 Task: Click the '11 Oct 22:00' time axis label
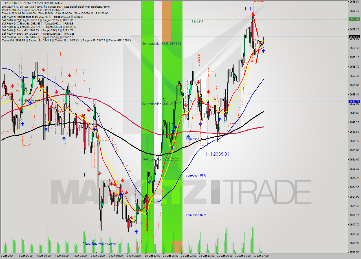pos(188,256)
